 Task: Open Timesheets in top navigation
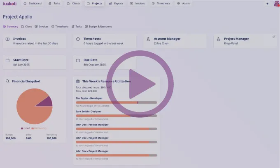[x=161, y=3]
